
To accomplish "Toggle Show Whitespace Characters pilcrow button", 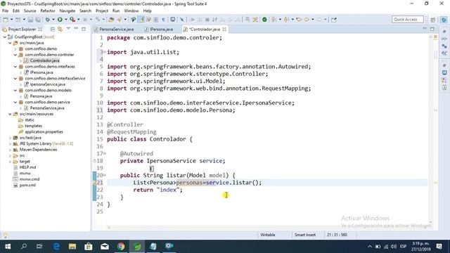I will pyautogui.click(x=163, y=20).
